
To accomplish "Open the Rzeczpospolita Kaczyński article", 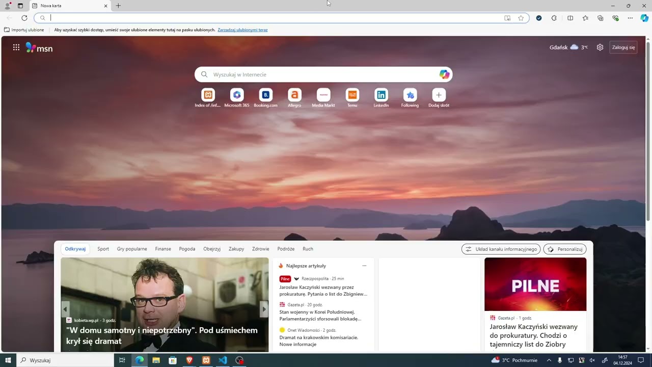I will (323, 291).
